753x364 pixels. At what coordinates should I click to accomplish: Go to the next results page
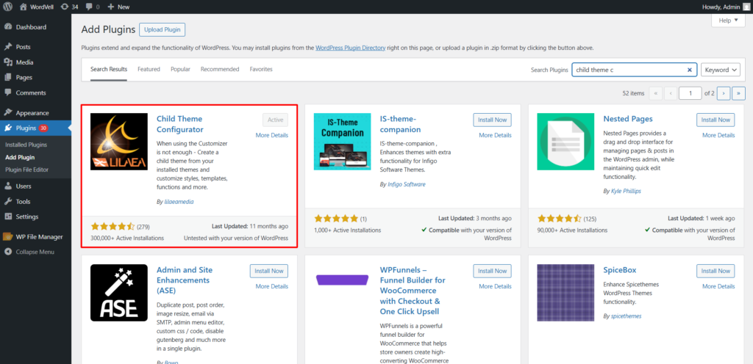click(724, 93)
